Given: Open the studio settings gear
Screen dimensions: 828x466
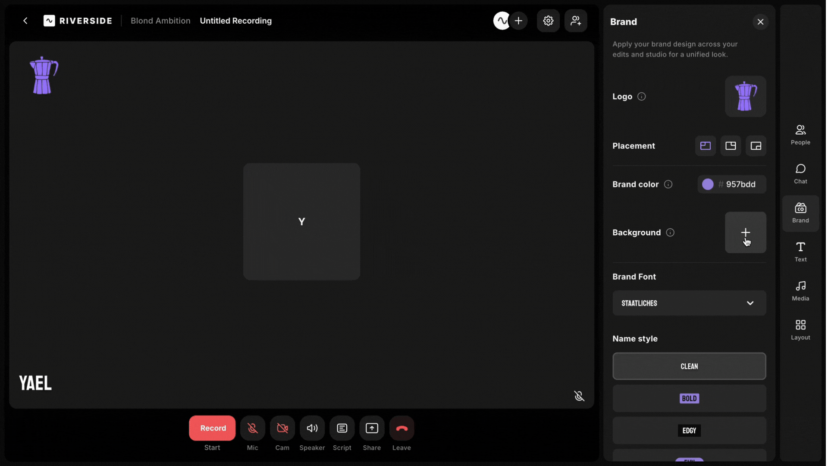Looking at the screenshot, I should [548, 21].
